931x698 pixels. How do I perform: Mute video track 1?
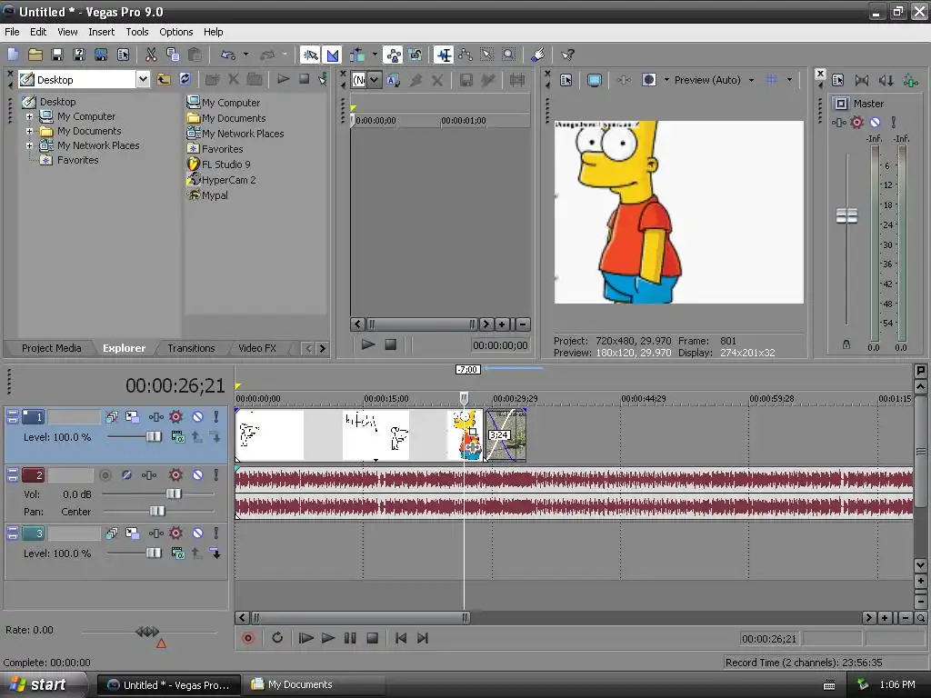click(197, 417)
